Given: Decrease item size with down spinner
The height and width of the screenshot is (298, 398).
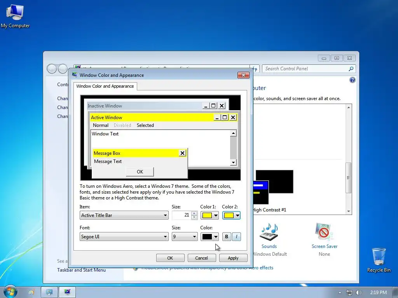Looking at the screenshot, I should (x=194, y=217).
